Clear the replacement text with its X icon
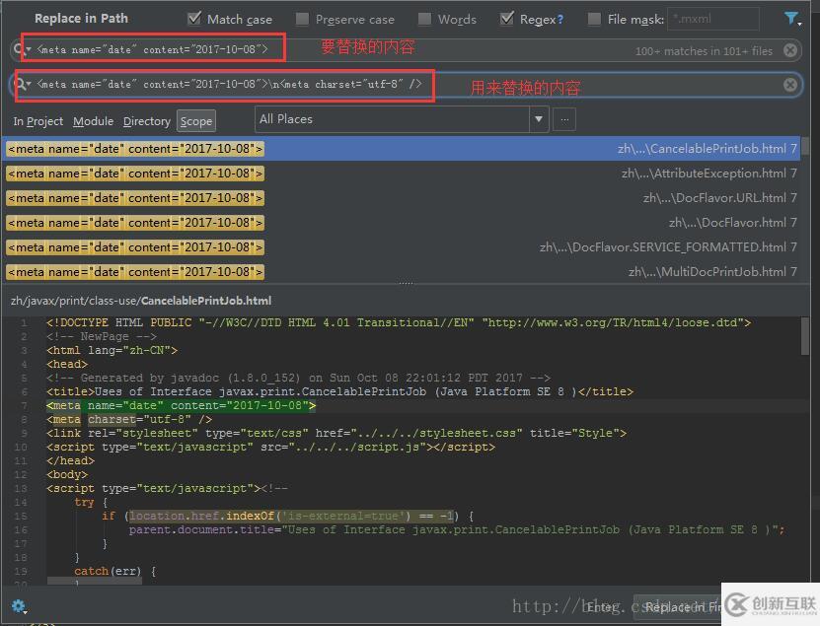 790,84
